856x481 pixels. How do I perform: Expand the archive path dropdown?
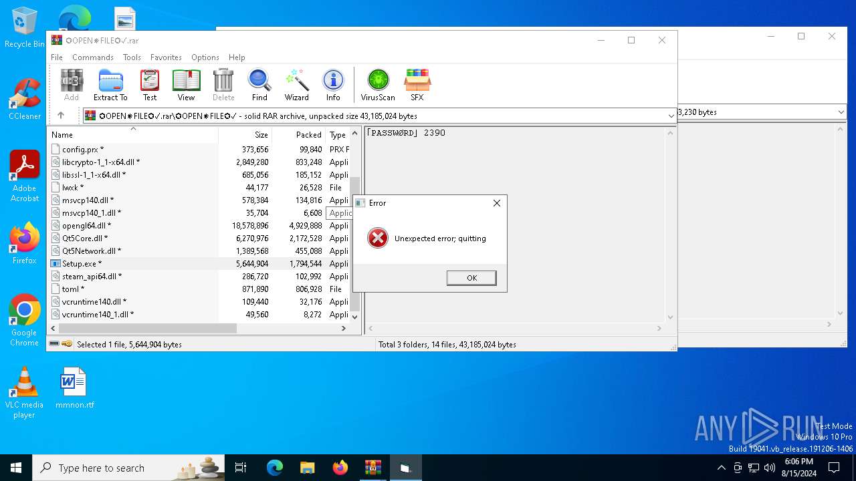click(x=671, y=116)
